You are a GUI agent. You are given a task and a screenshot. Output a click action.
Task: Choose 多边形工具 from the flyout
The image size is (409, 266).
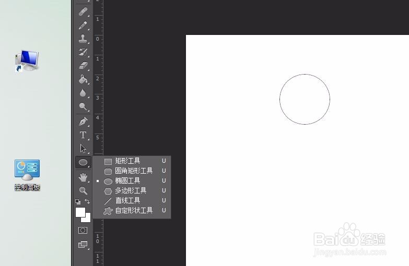(132, 191)
